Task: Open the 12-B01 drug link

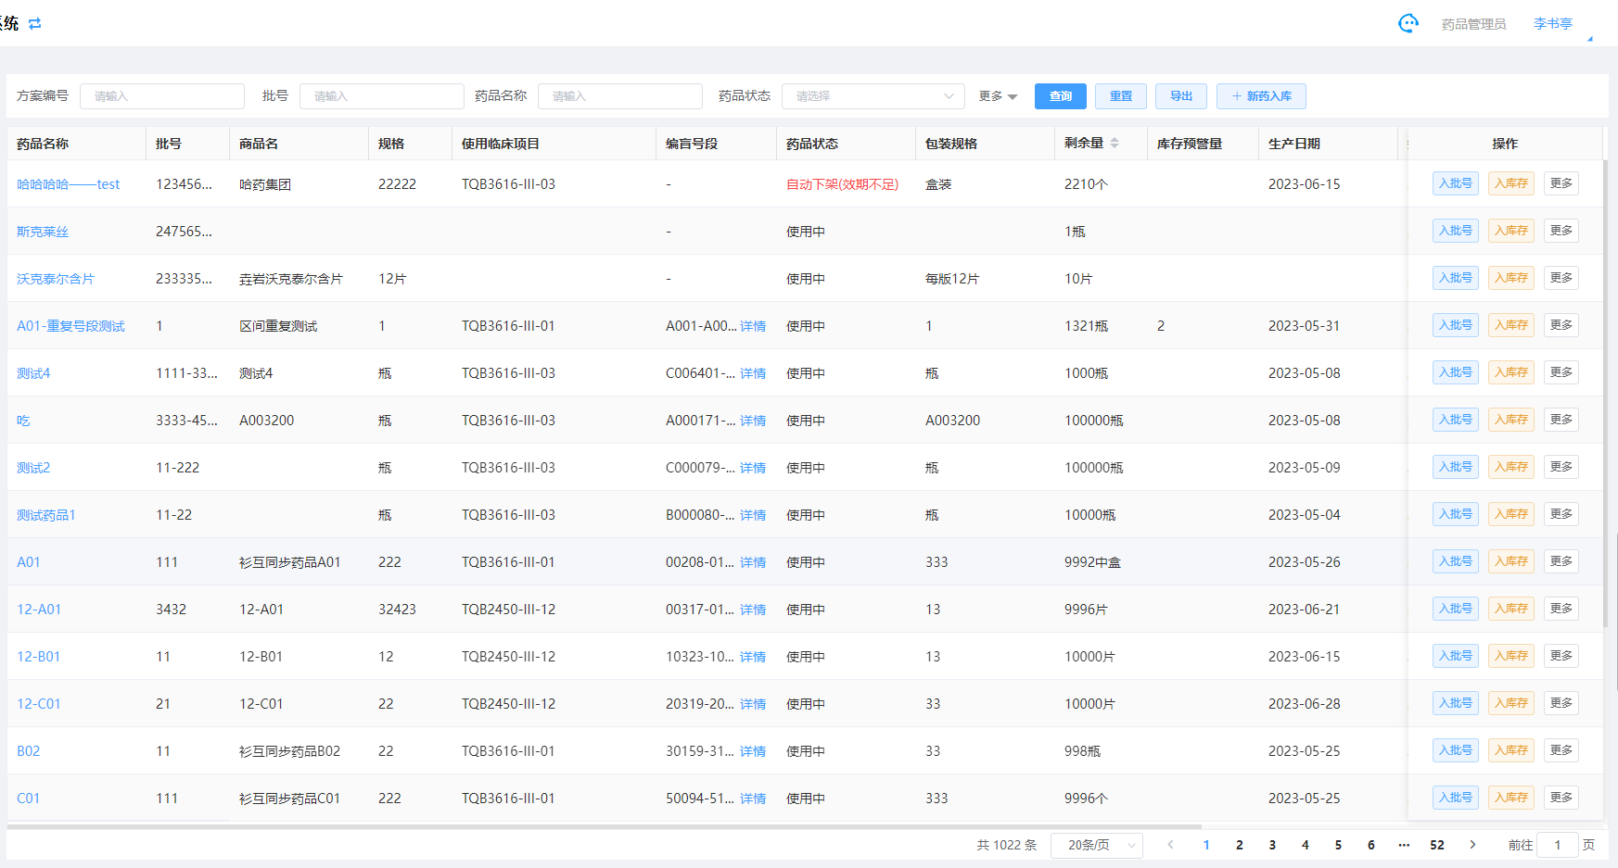Action: point(39,657)
